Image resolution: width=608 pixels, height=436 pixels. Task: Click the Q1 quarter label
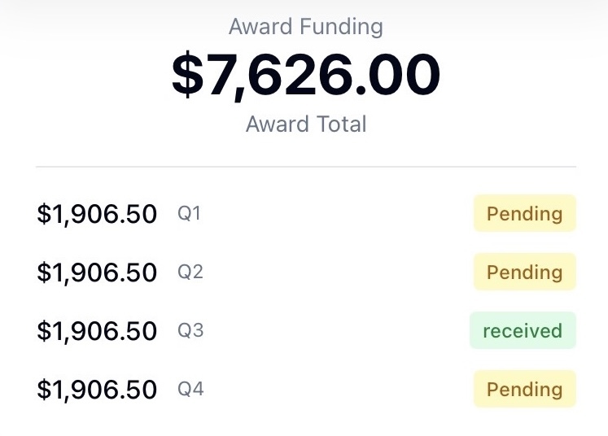pyautogui.click(x=189, y=214)
